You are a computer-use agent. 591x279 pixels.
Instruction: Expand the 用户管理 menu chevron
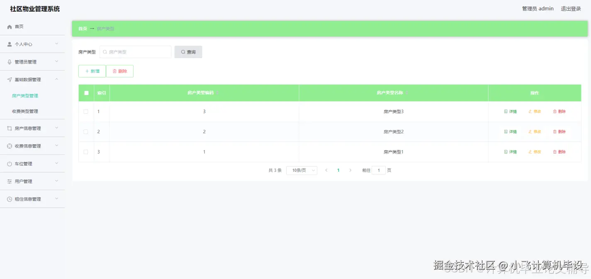[57, 181]
